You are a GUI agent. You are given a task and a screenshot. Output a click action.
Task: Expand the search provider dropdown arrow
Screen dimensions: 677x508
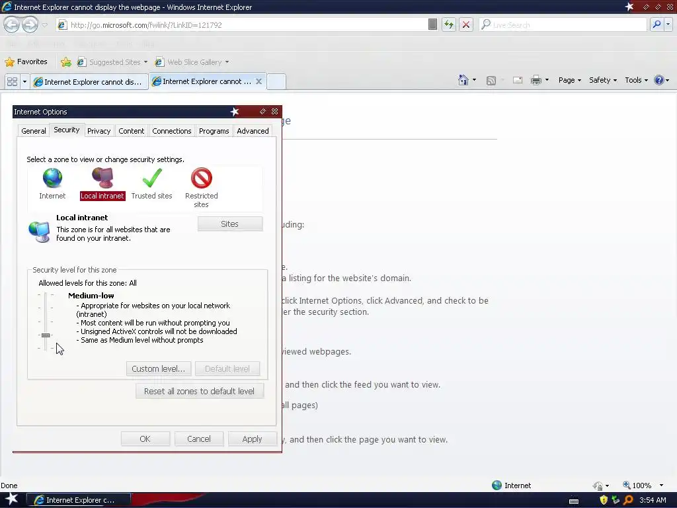point(668,24)
